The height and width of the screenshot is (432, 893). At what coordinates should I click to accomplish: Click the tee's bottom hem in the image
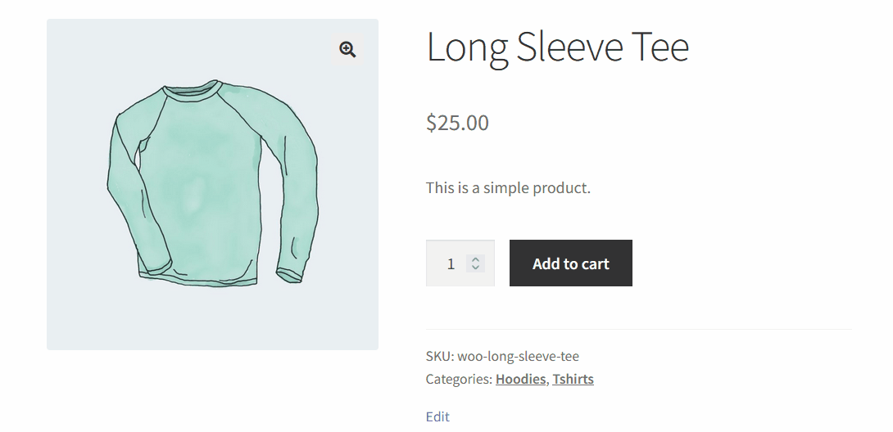click(x=198, y=281)
